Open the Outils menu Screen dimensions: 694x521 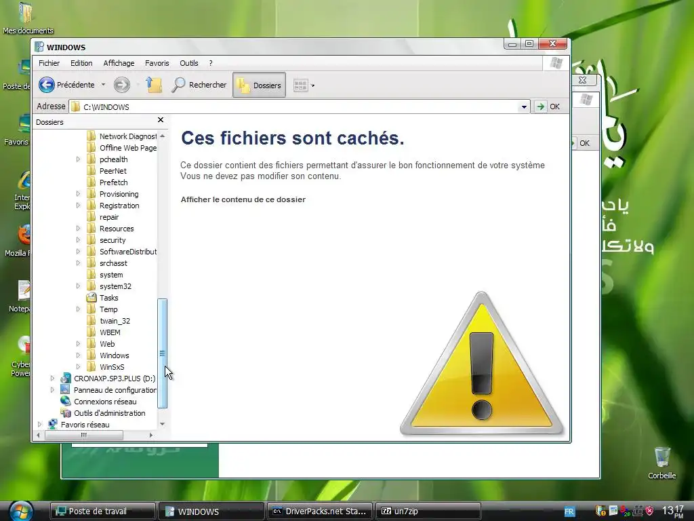tap(189, 63)
